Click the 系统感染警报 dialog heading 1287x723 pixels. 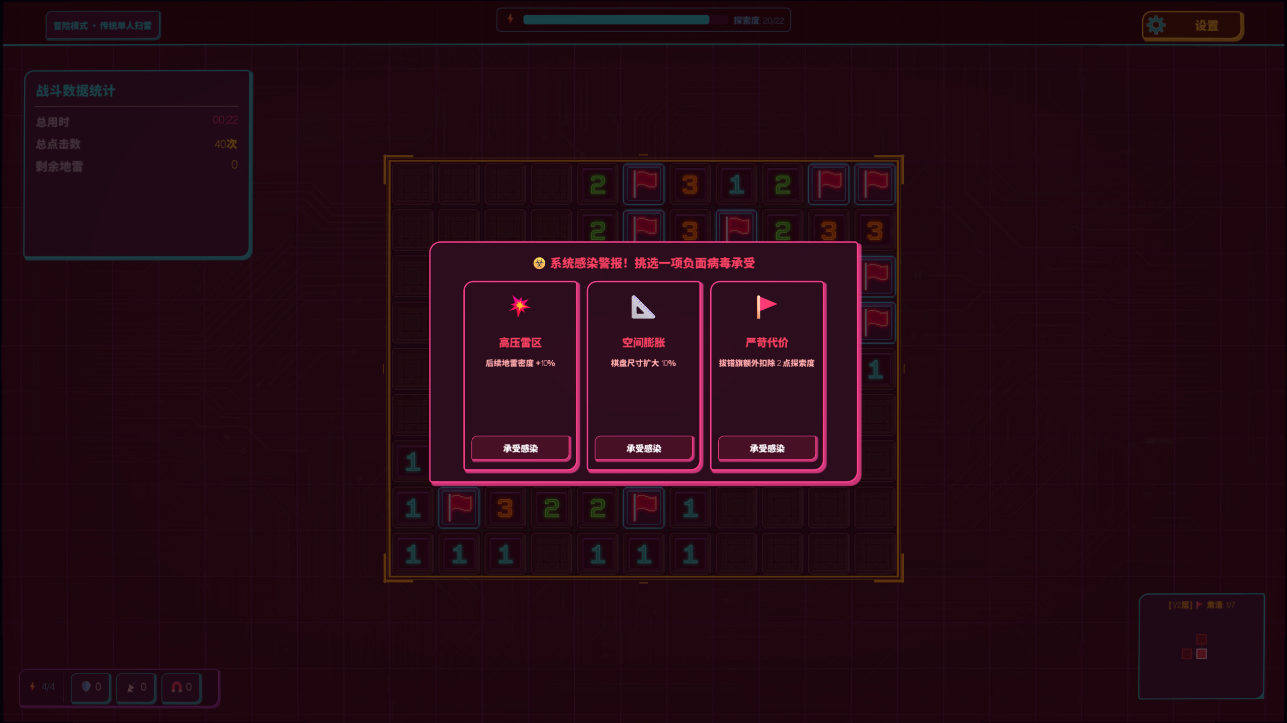tap(652, 263)
